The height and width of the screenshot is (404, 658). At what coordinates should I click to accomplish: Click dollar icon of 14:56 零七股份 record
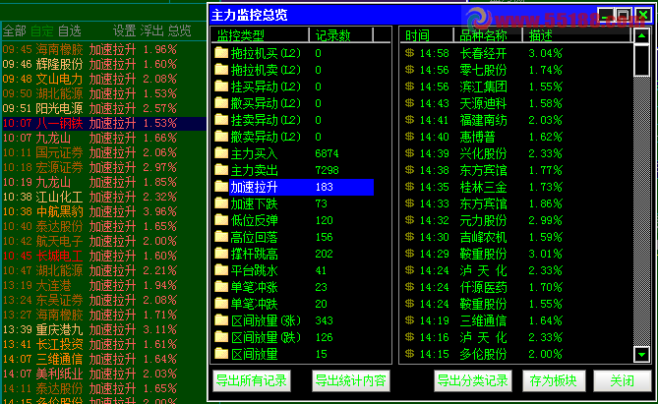click(x=409, y=70)
